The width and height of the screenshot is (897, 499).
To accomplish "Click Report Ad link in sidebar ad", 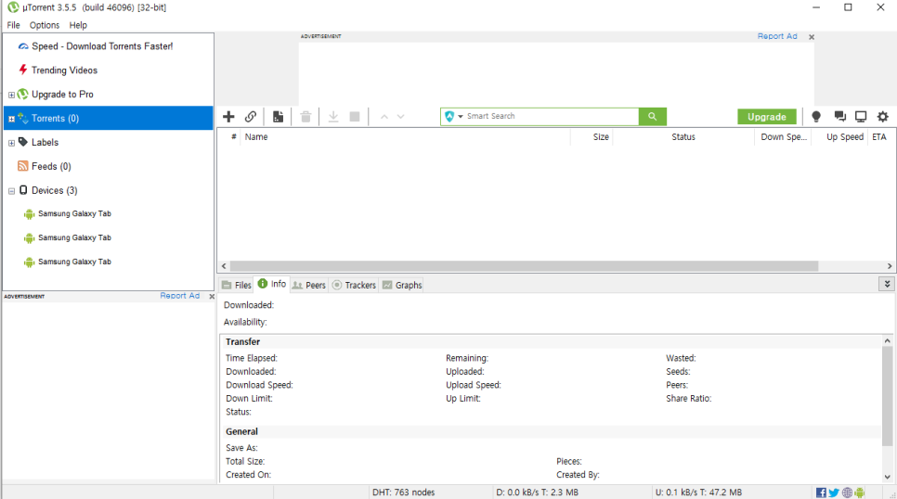I will point(179,296).
